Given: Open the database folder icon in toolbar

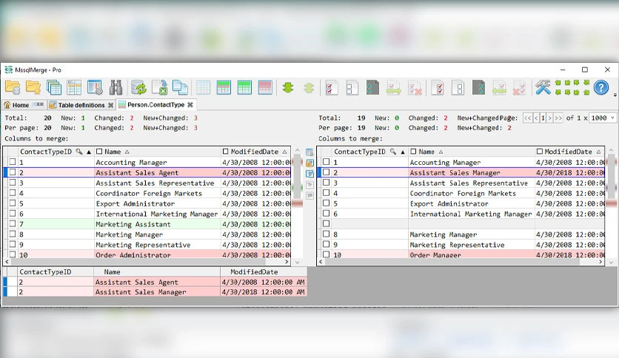Looking at the screenshot, I should coord(13,87).
